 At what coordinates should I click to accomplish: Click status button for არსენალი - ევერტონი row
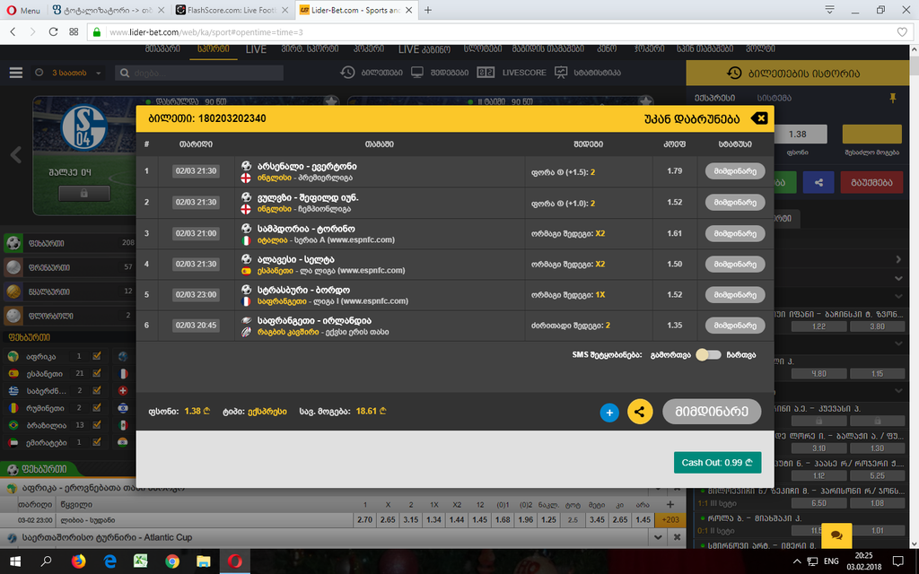(735, 171)
